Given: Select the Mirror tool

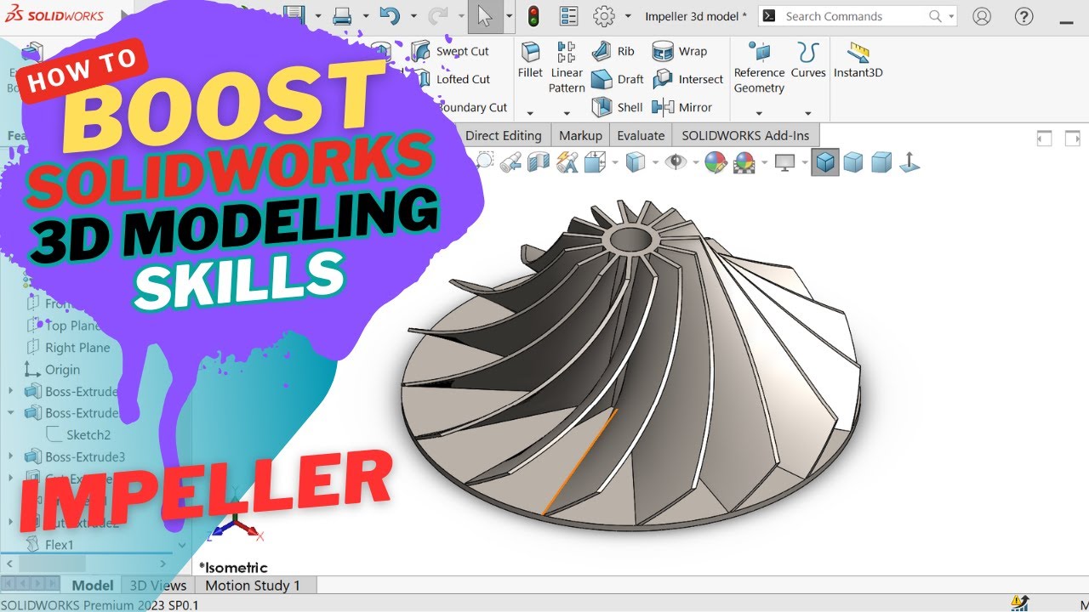Looking at the screenshot, I should pos(681,107).
